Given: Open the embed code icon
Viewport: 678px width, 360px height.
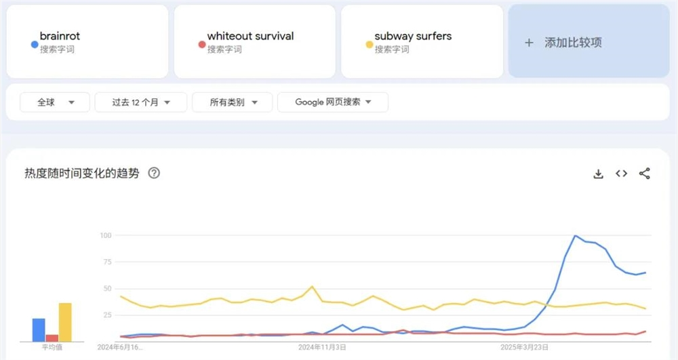Looking at the screenshot, I should tap(621, 174).
